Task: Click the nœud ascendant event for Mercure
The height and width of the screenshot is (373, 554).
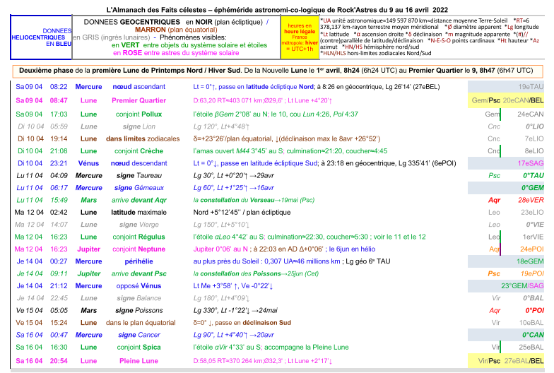Action: coord(138,86)
